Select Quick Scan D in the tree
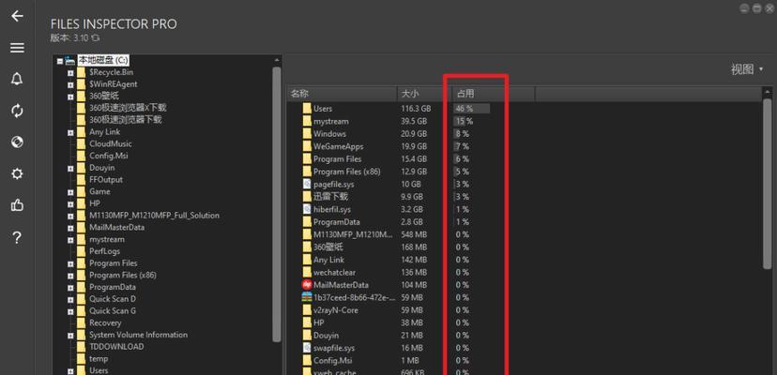 pos(113,299)
